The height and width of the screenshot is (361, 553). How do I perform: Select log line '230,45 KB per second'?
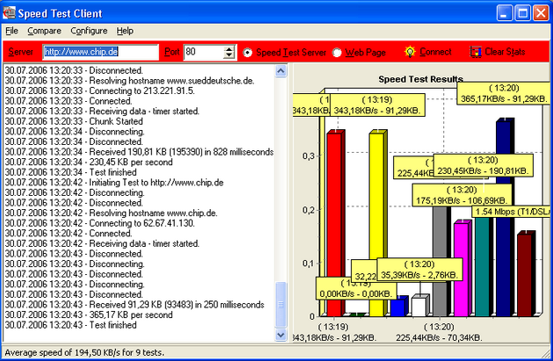[x=89, y=162]
